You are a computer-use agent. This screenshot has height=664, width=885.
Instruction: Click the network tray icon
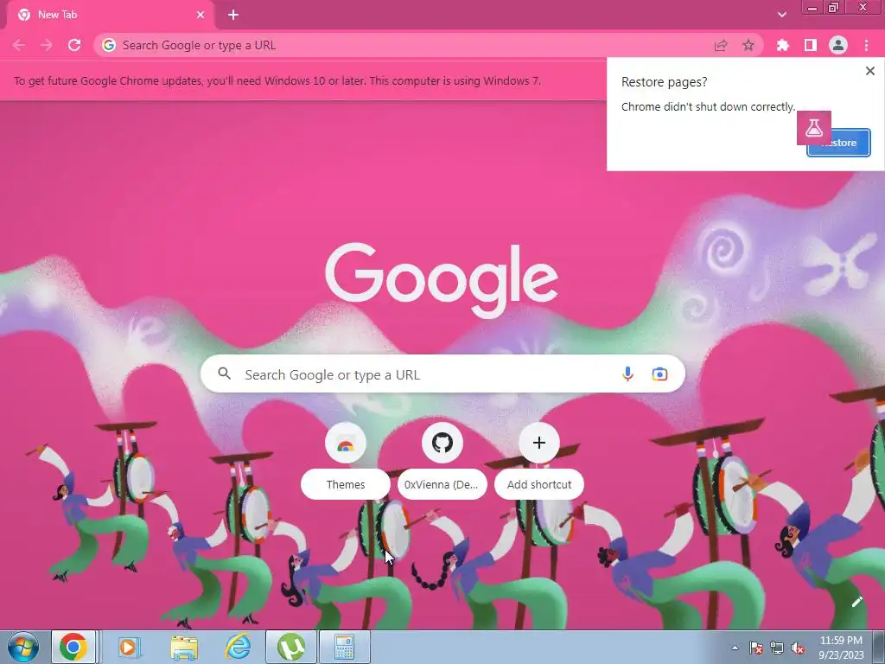tap(777, 648)
